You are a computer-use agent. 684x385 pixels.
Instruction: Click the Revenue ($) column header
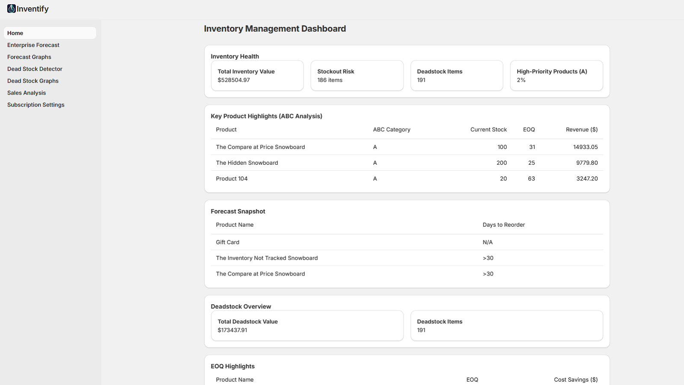[581, 130]
